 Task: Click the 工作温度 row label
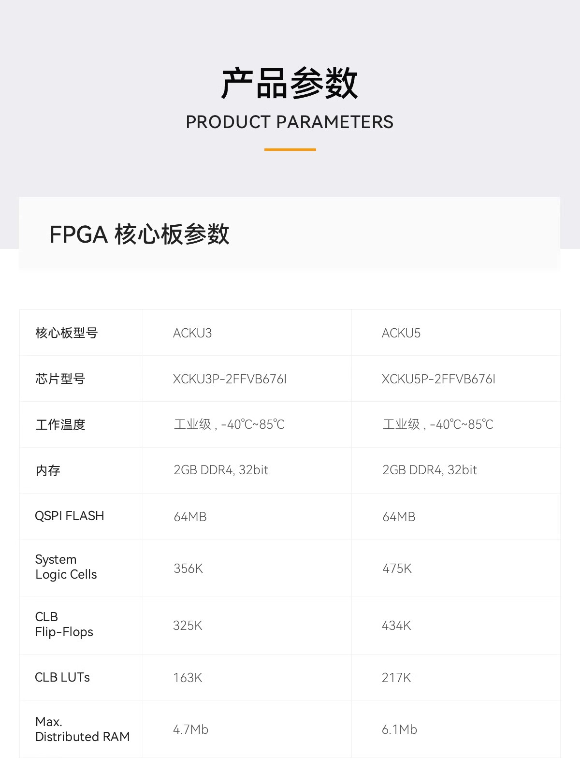60,424
